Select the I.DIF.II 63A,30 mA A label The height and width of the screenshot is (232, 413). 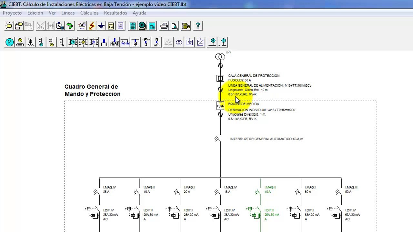point(312,215)
